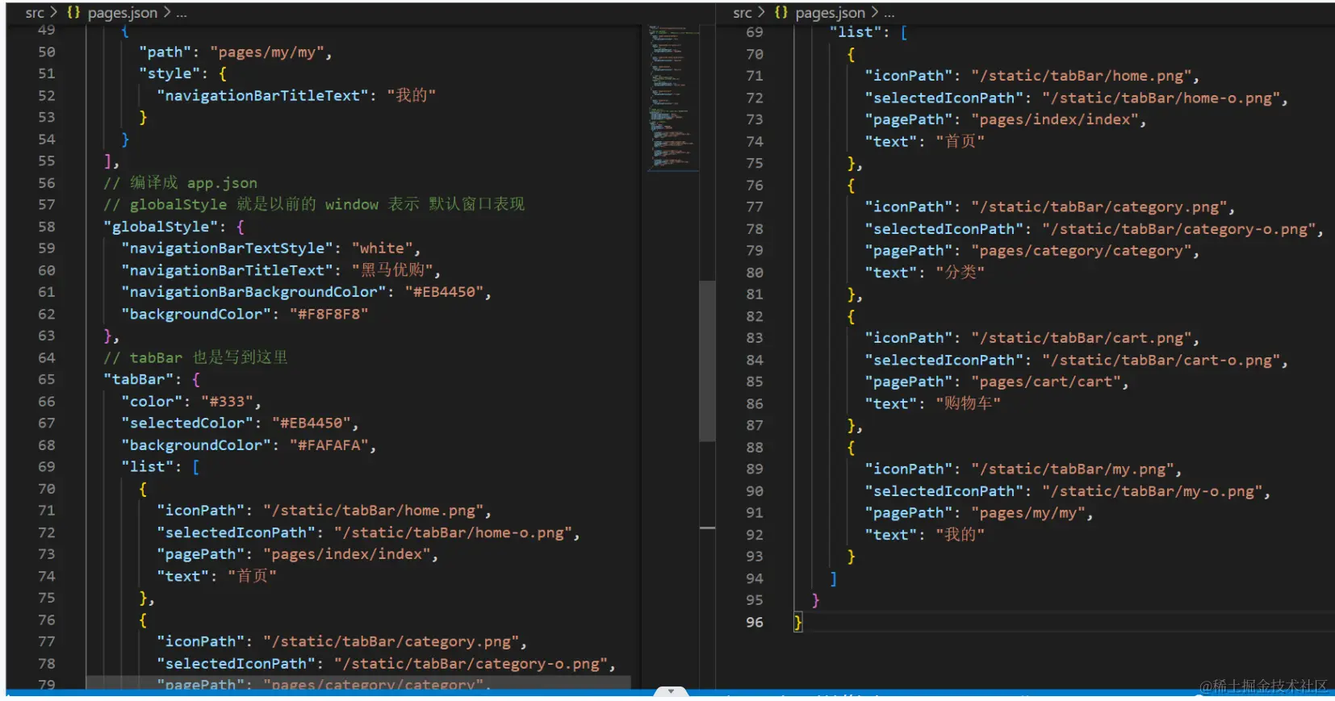Click the "#333" color value
Viewport: 1335px width, 701px height.
pyautogui.click(x=228, y=401)
